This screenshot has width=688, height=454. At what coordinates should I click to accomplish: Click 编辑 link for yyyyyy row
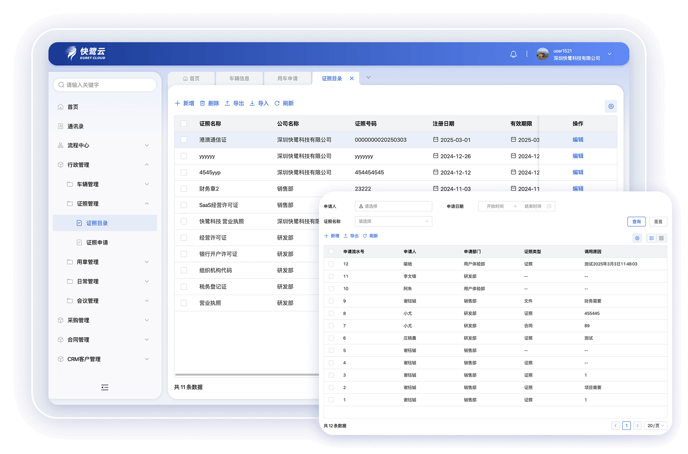[x=578, y=156]
